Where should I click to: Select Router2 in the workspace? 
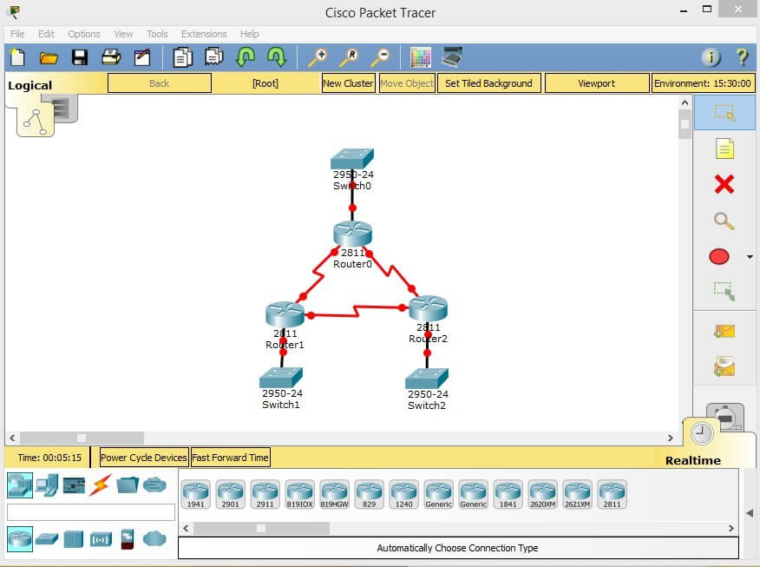point(428,307)
